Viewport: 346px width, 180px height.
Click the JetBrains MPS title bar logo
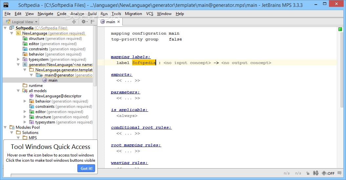point(6,5)
